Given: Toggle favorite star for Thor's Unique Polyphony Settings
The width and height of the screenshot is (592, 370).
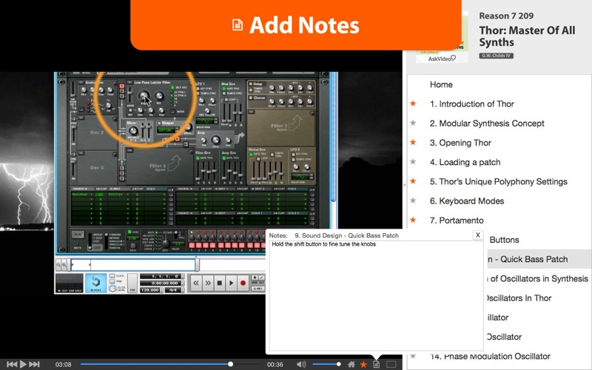Looking at the screenshot, I should tap(413, 181).
